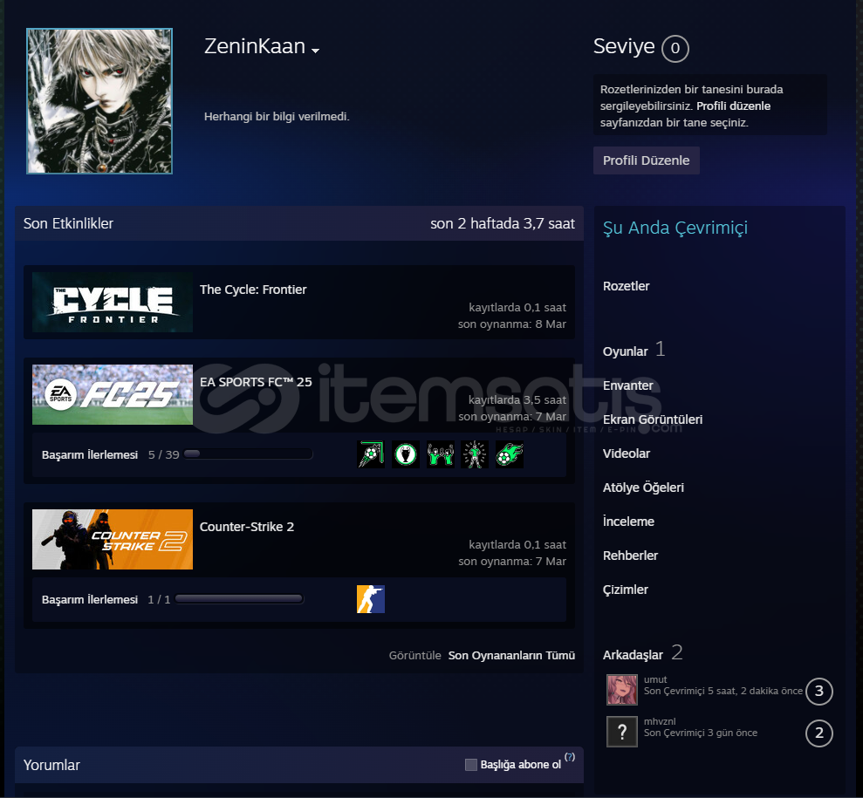This screenshot has height=798, width=863.
Task: Click the Counter-Strike 2 achievement progress bar
Action: [x=239, y=599]
